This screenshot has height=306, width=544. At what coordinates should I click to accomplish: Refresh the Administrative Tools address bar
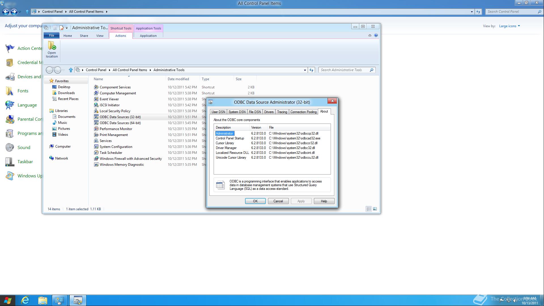pos(311,70)
